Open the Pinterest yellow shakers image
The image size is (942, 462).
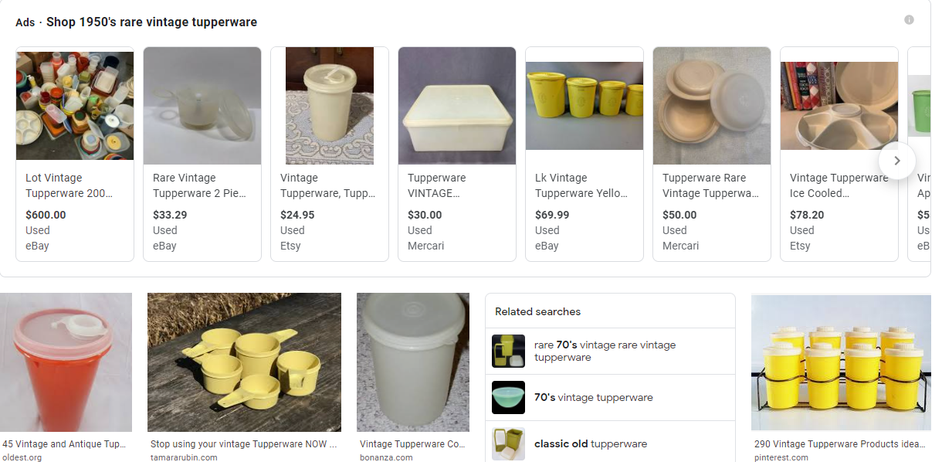pyautogui.click(x=841, y=362)
